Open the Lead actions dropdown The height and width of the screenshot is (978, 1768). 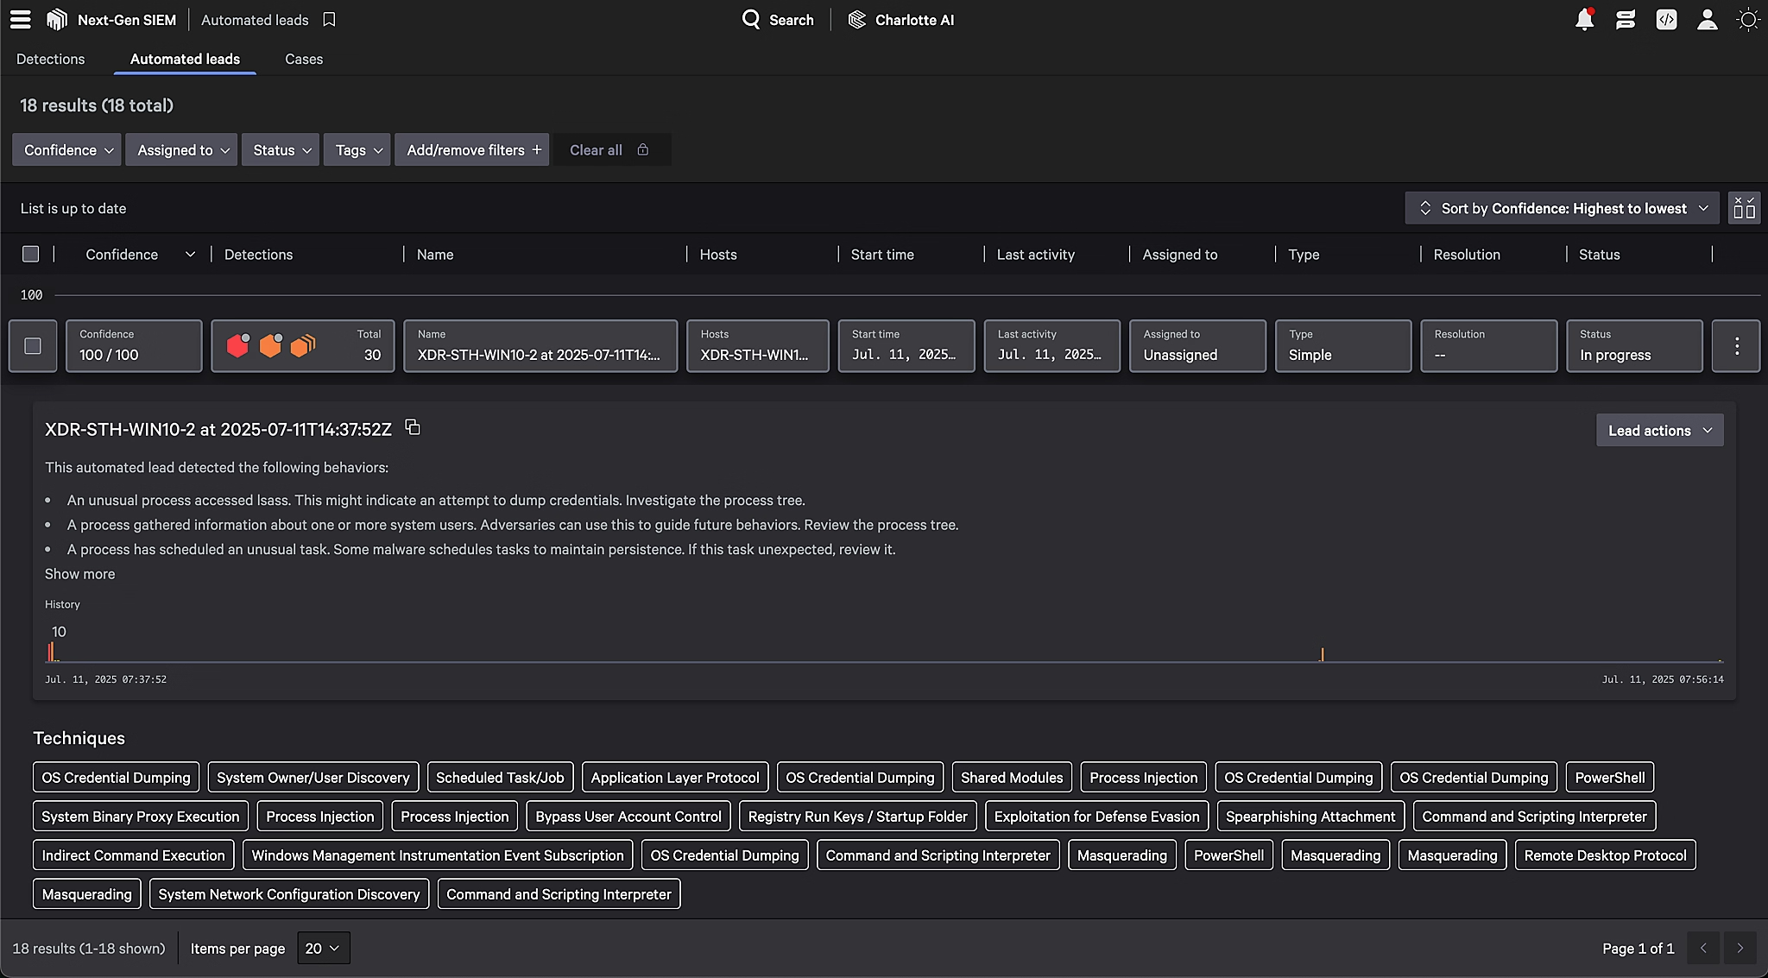click(1659, 430)
